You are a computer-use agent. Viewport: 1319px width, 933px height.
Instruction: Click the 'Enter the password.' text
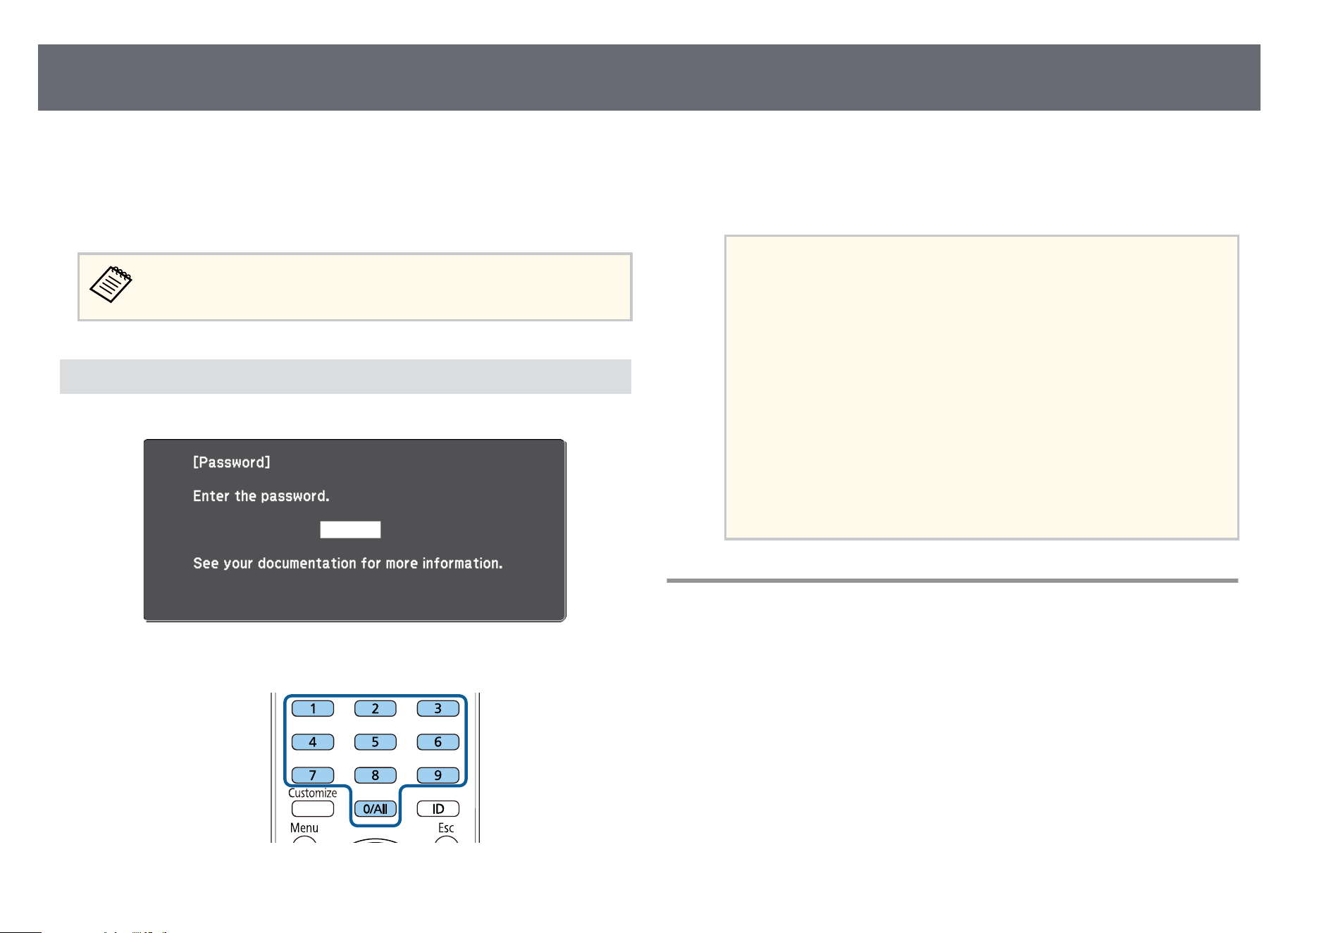pos(261,496)
